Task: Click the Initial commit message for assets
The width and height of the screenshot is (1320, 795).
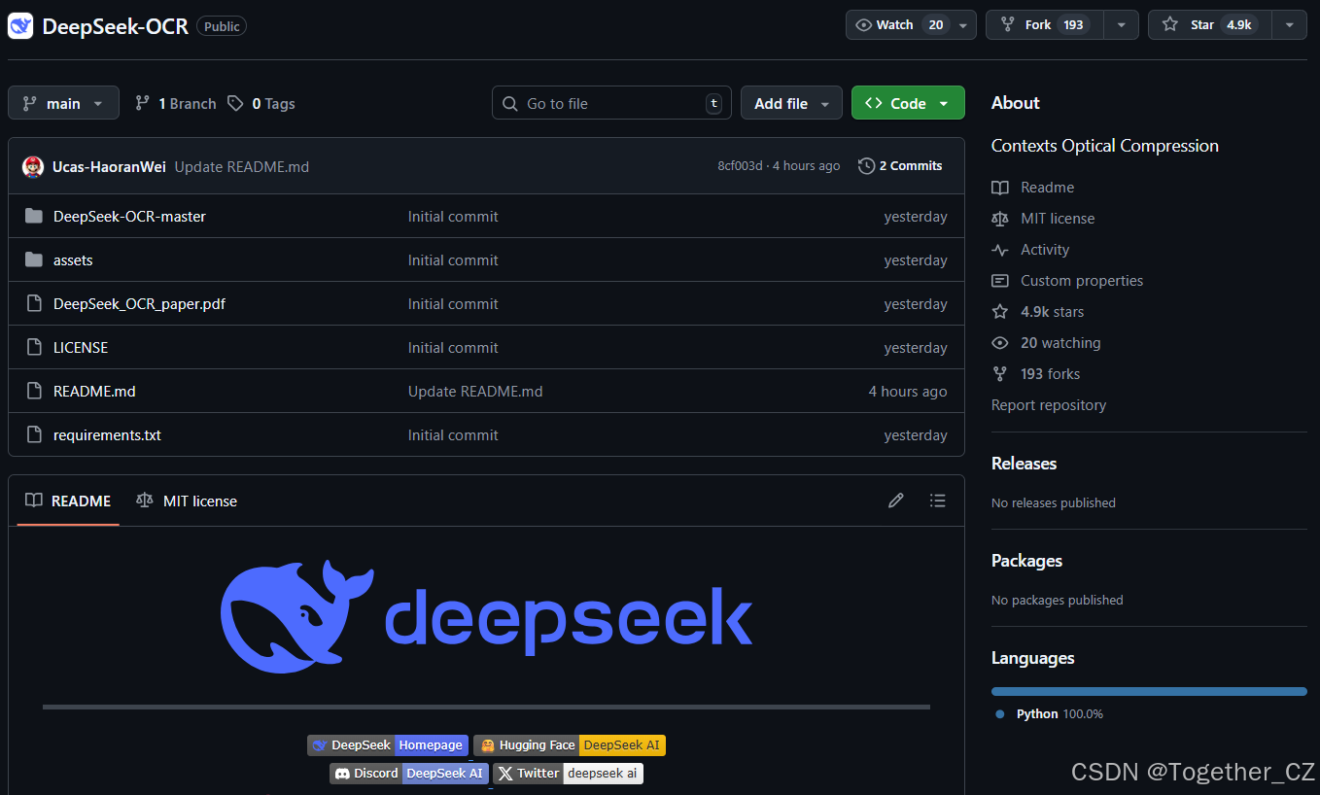Action: [453, 260]
